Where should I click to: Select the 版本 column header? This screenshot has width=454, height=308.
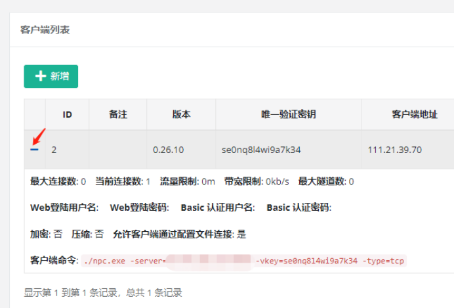click(181, 114)
